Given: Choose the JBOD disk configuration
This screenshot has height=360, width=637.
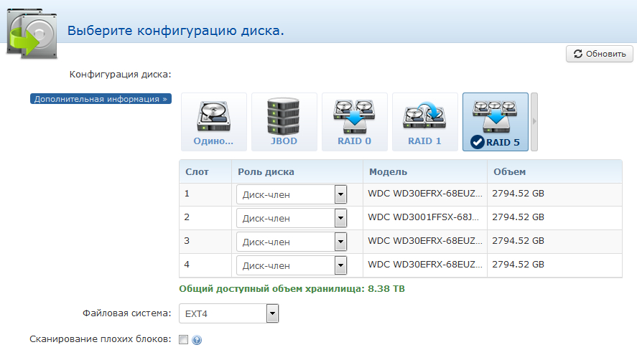Looking at the screenshot, I should click(x=284, y=122).
